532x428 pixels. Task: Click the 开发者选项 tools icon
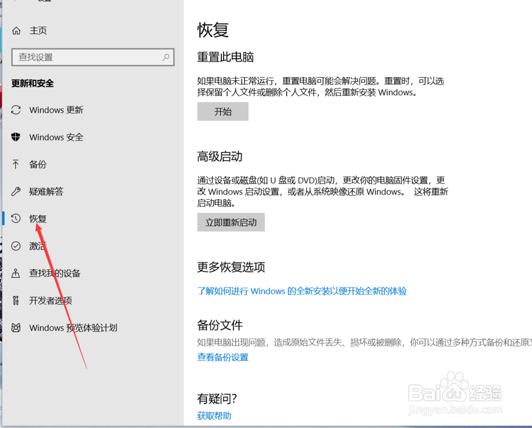(15, 300)
